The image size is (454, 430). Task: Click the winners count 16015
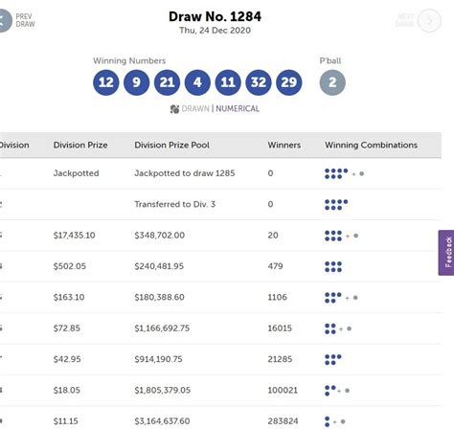click(x=280, y=328)
